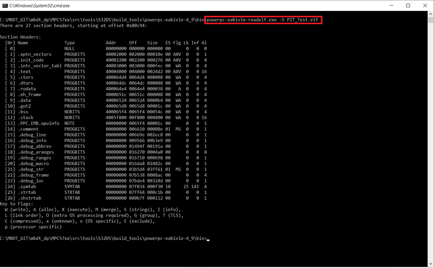Click the '.rodata' section name

27,89
